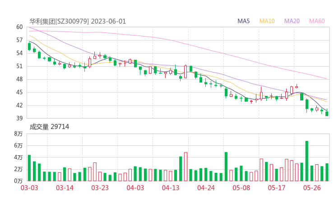Click the 05-26 date label
334x198 pixels.
pos(312,188)
